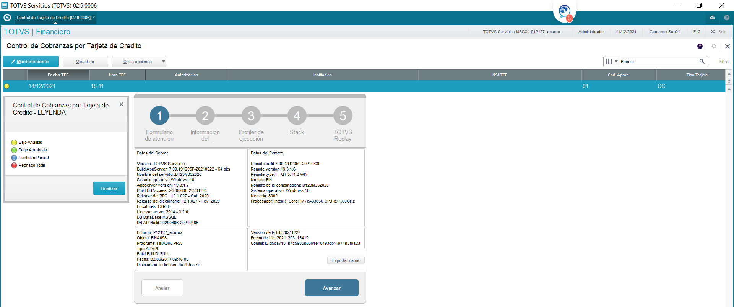Click the Autorizacion column header
The width and height of the screenshot is (734, 307).
[x=186, y=75]
